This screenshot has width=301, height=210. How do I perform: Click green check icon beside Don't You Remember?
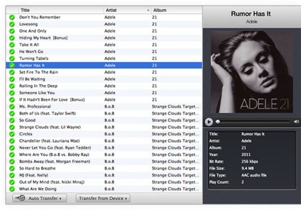[12, 17]
